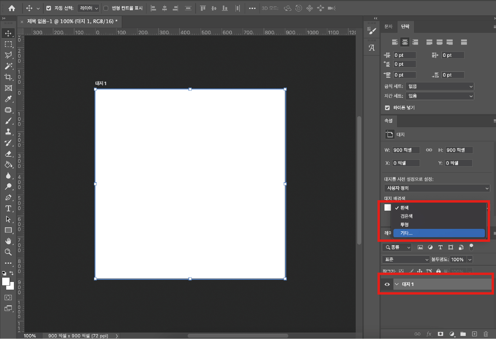Screen dimensions: 496x339
Task: Open Move tool preset picker arrow
Action: point(38,9)
